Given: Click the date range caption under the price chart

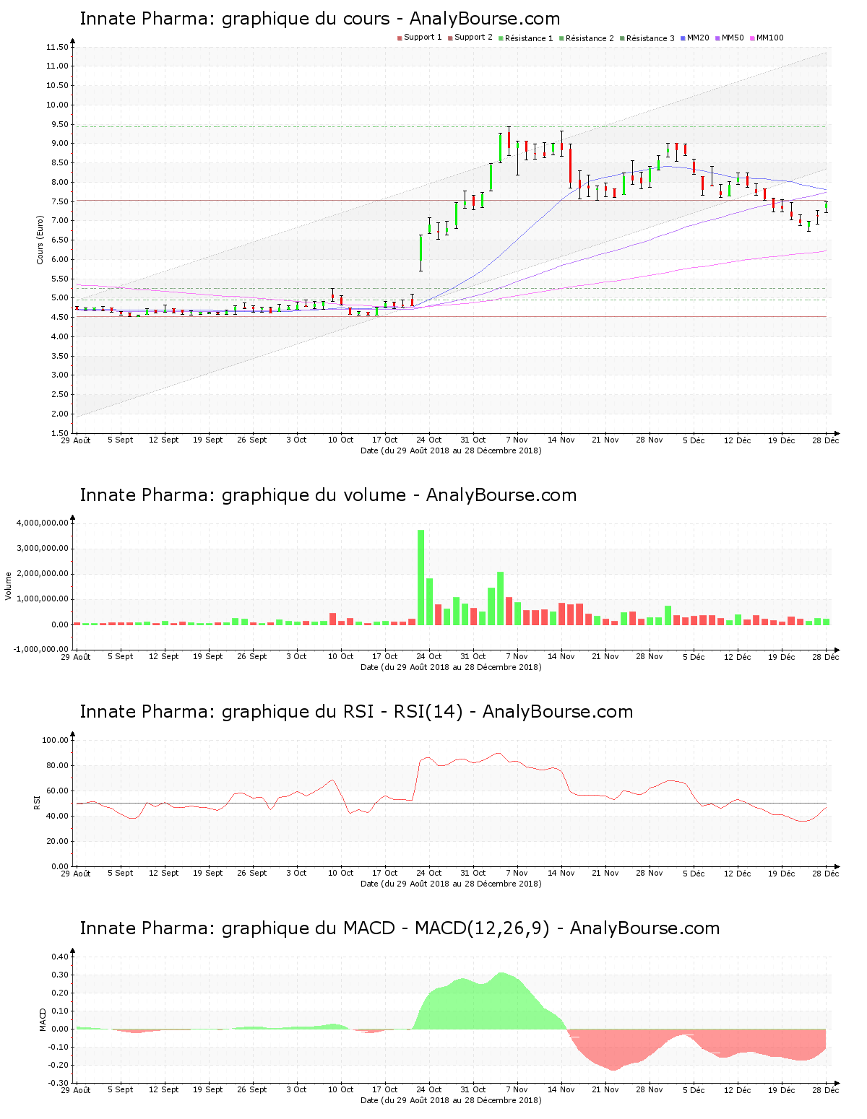Looking at the screenshot, I should tap(451, 450).
